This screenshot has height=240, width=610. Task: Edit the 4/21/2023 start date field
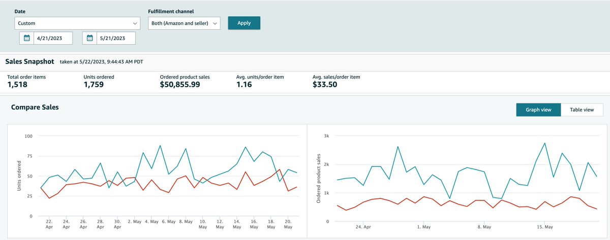53,38
